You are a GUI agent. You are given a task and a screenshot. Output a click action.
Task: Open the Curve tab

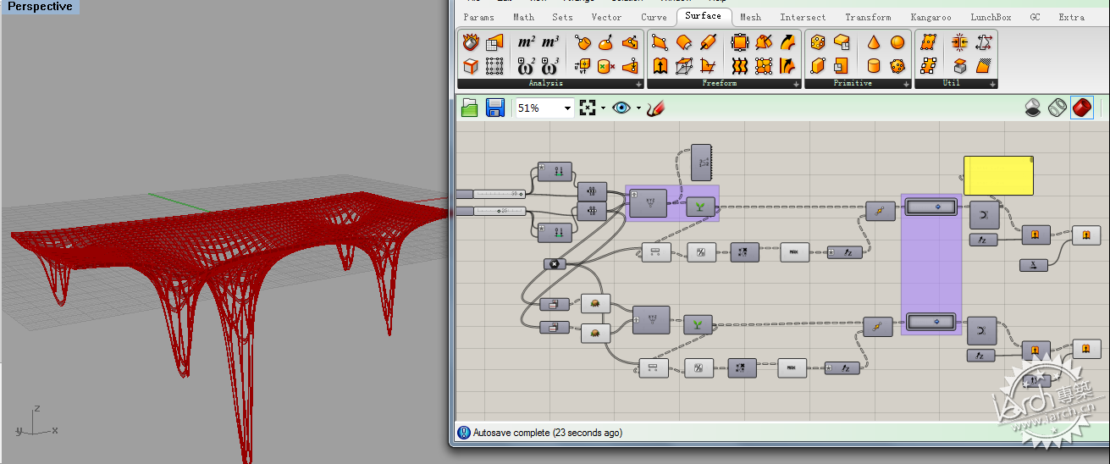(x=654, y=17)
